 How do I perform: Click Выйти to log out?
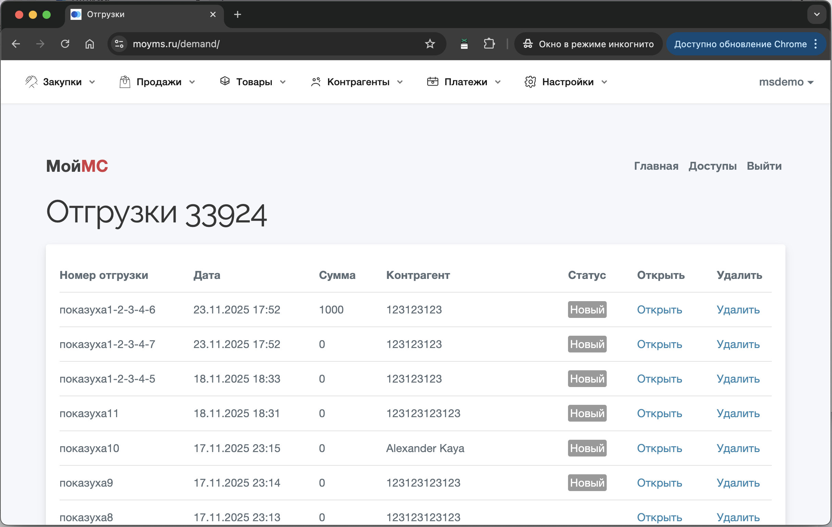(x=764, y=166)
